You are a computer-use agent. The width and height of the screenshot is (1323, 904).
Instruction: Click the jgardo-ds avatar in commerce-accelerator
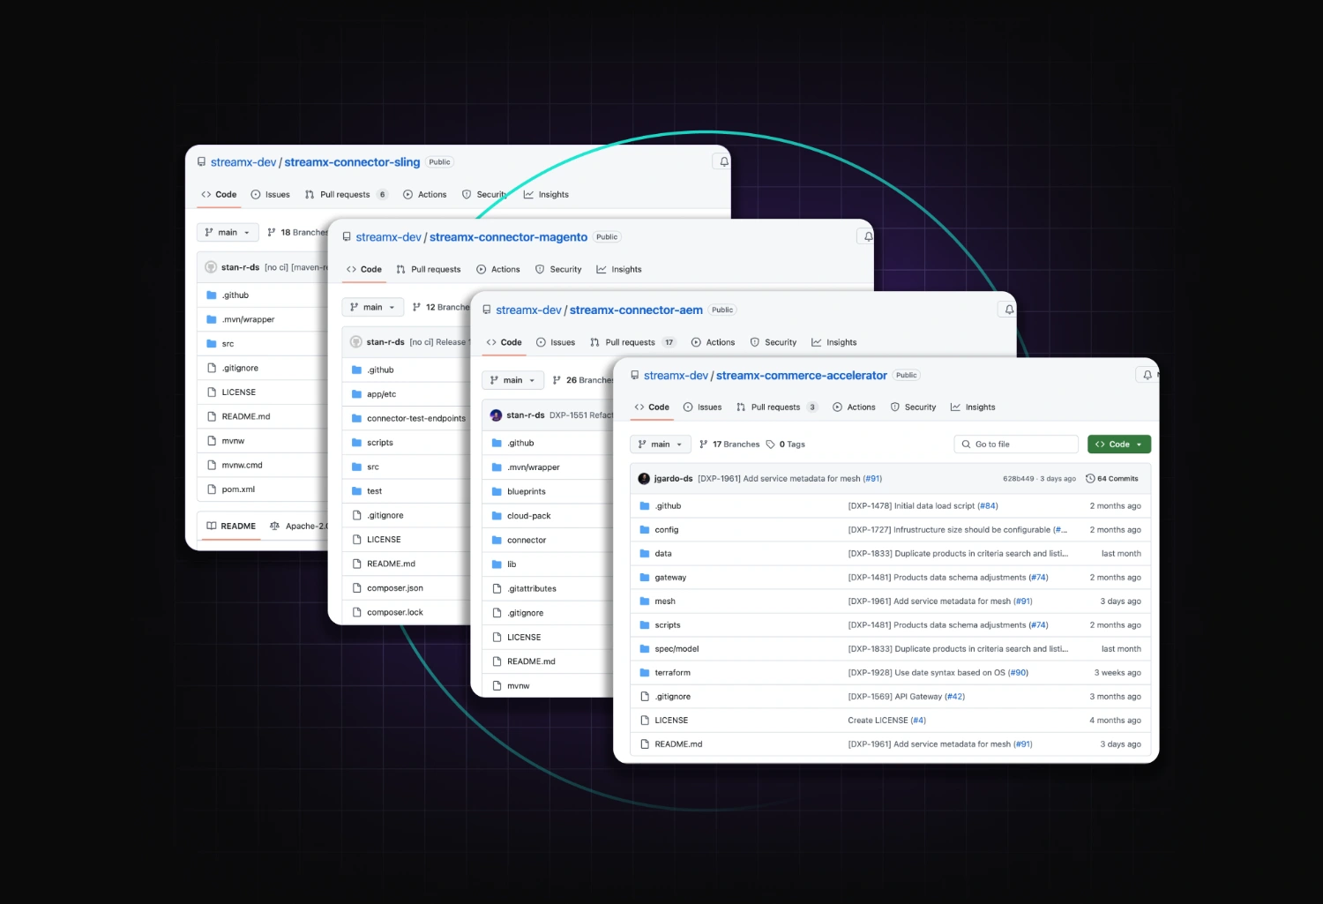coord(644,478)
